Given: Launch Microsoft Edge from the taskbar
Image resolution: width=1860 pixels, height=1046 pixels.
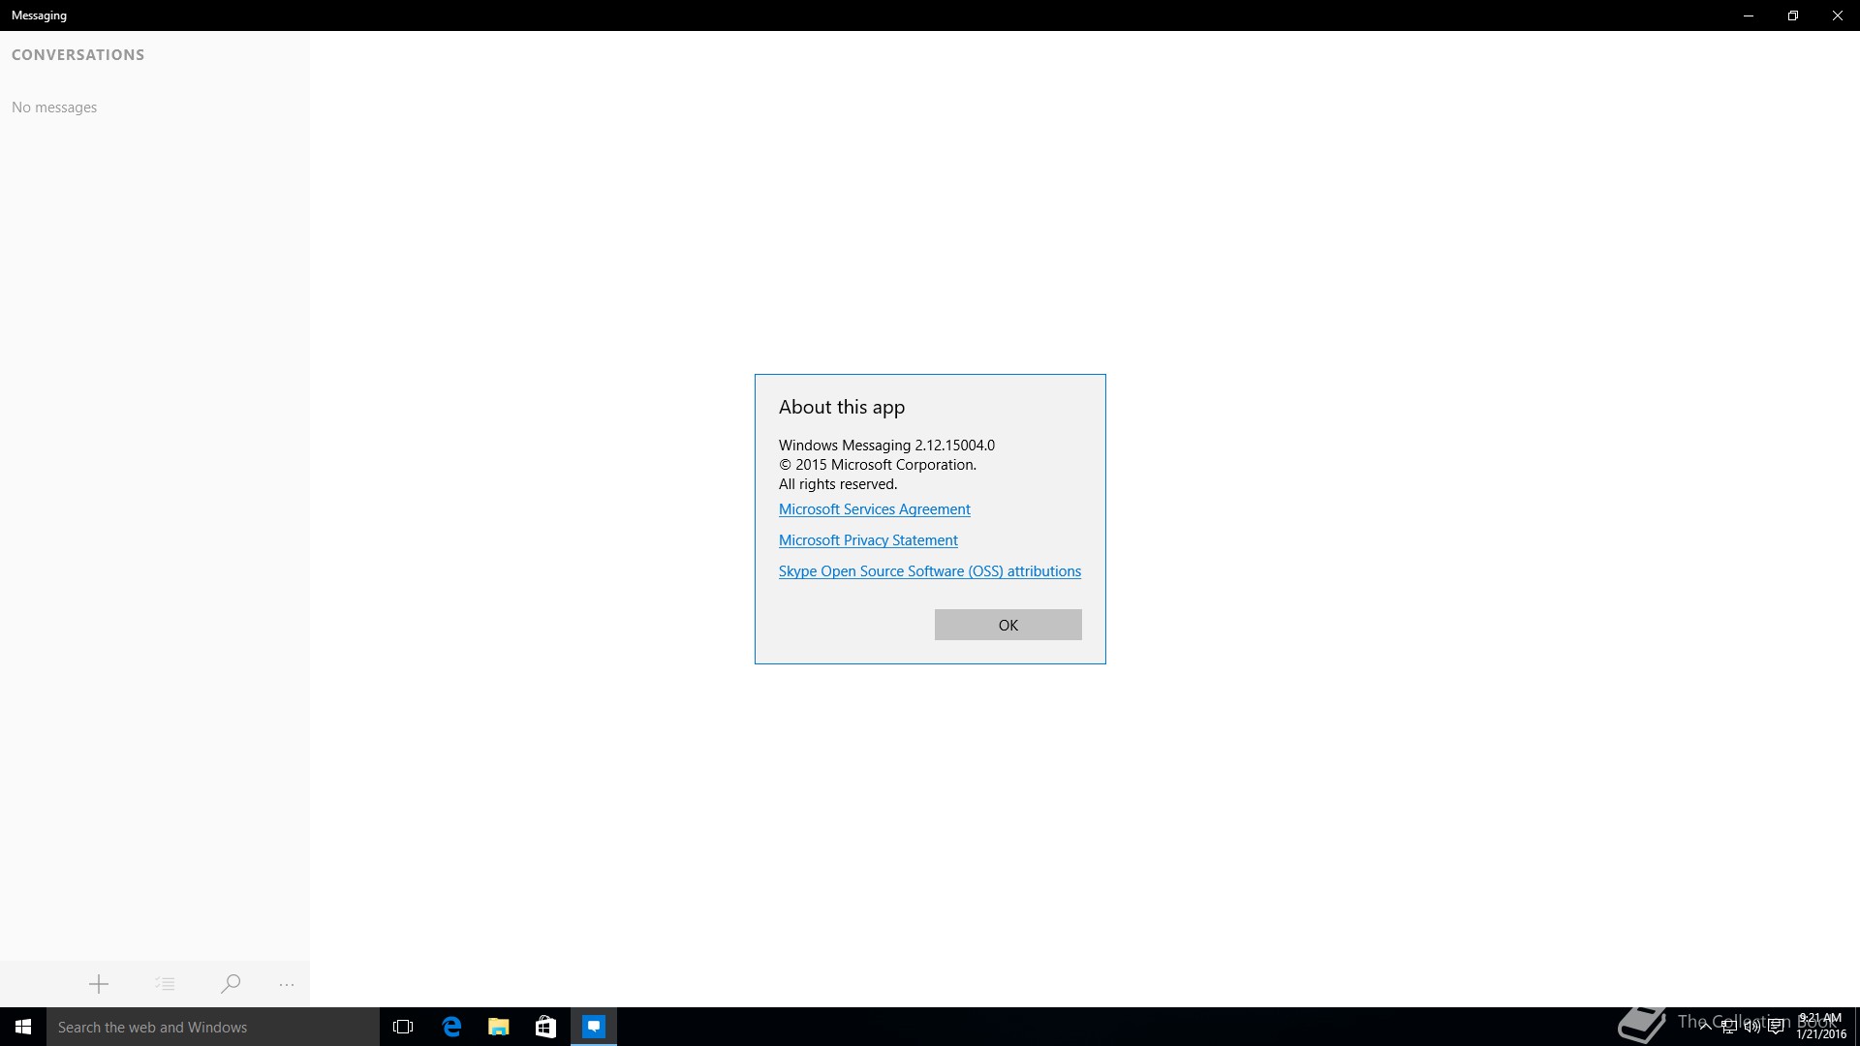Looking at the screenshot, I should [451, 1027].
